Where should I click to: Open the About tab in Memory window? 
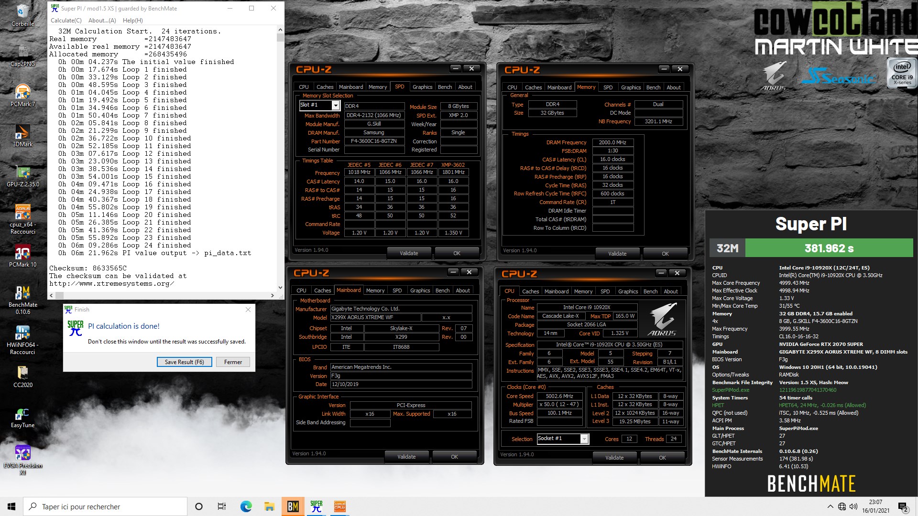(x=674, y=87)
